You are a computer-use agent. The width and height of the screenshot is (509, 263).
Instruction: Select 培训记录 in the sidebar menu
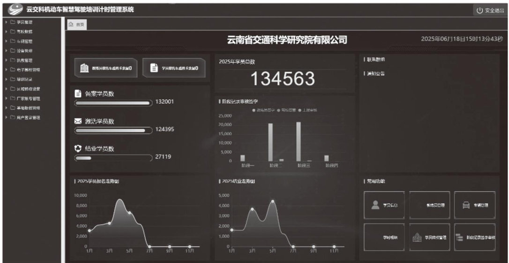pos(25,79)
